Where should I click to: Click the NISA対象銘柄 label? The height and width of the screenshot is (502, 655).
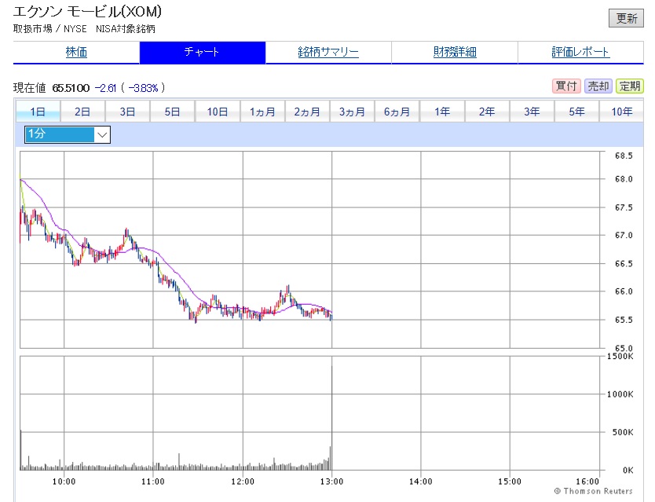(x=126, y=29)
